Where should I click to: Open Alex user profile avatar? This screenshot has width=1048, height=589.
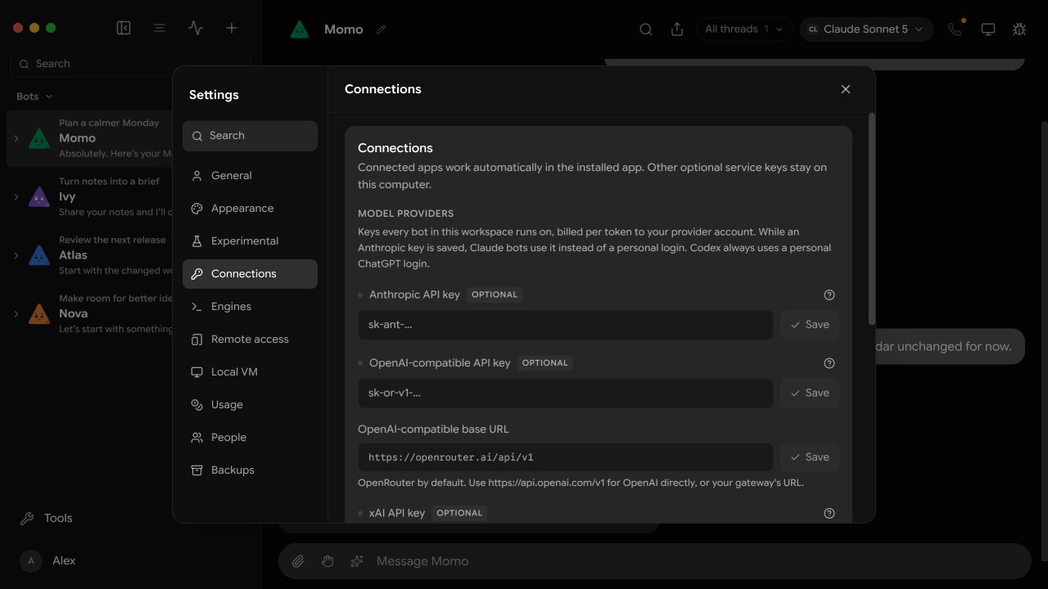click(x=31, y=560)
